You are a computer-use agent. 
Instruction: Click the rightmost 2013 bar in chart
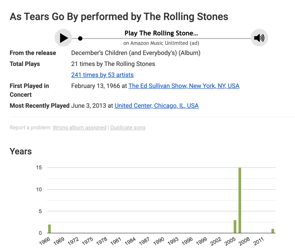click(x=273, y=231)
